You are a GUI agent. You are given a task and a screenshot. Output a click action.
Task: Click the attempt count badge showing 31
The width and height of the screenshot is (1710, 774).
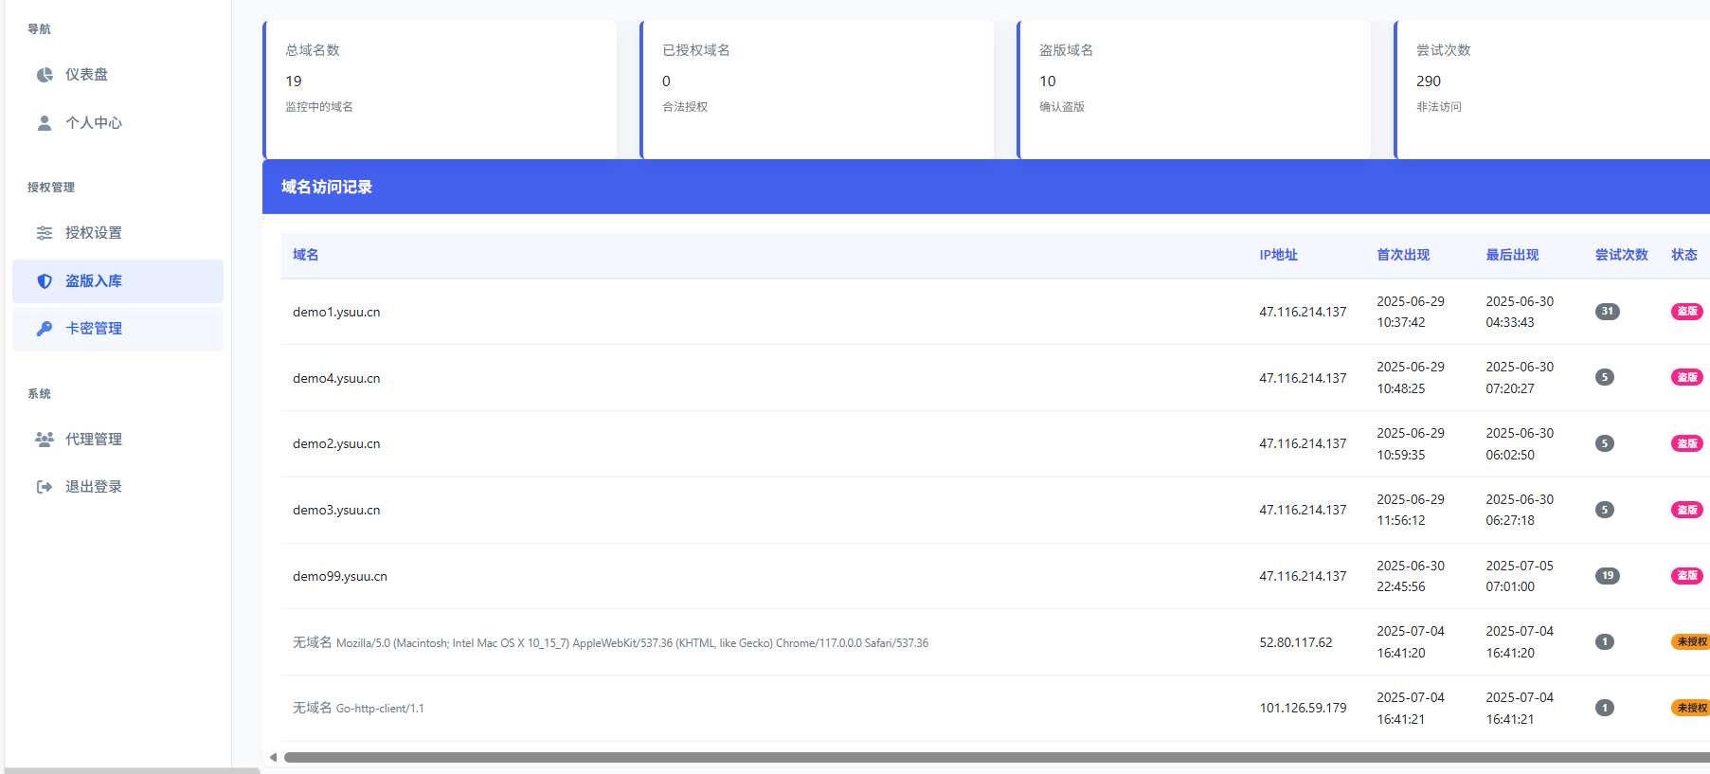coord(1607,312)
